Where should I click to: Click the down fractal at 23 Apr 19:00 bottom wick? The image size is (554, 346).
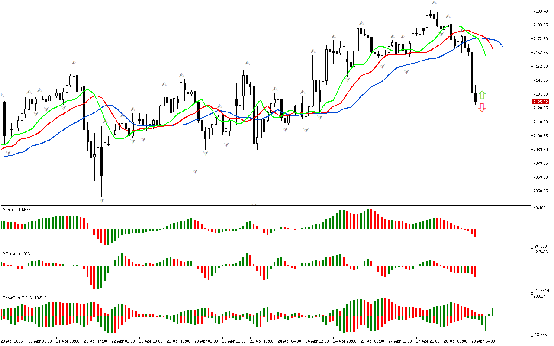point(254,203)
